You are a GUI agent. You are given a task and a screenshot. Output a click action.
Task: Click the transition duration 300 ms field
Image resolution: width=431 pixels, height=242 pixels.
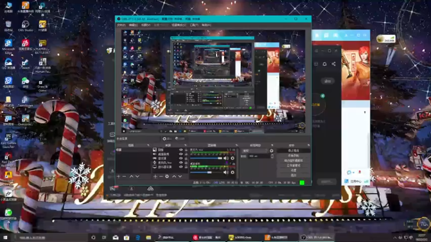click(259, 156)
